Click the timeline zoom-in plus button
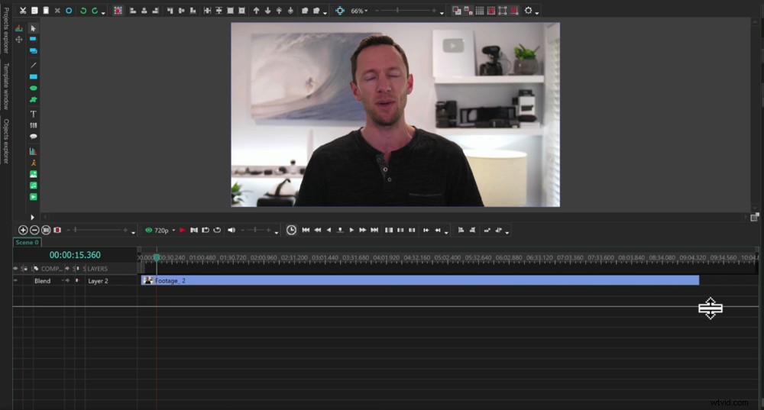This screenshot has width=764, height=410. coord(23,230)
